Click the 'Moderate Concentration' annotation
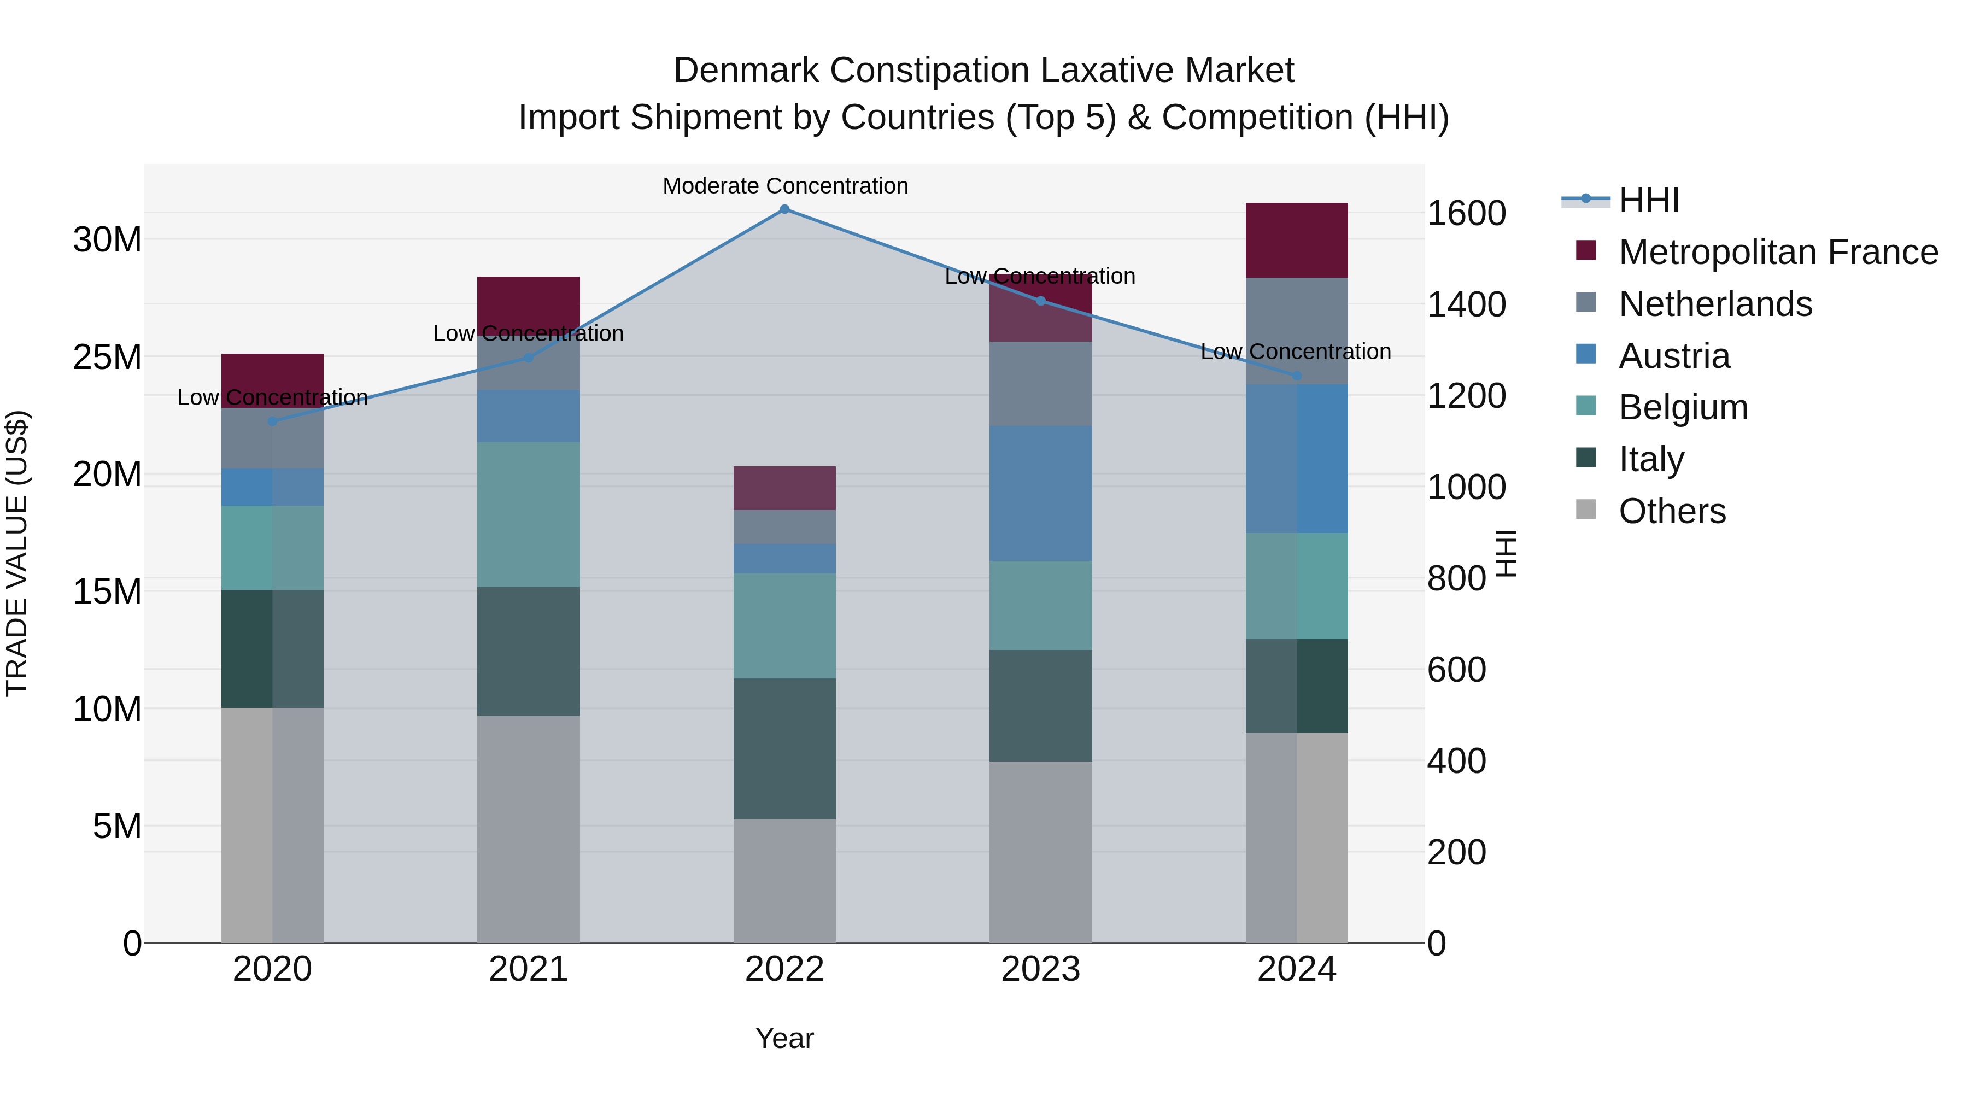1968x1107 pixels. click(x=786, y=186)
